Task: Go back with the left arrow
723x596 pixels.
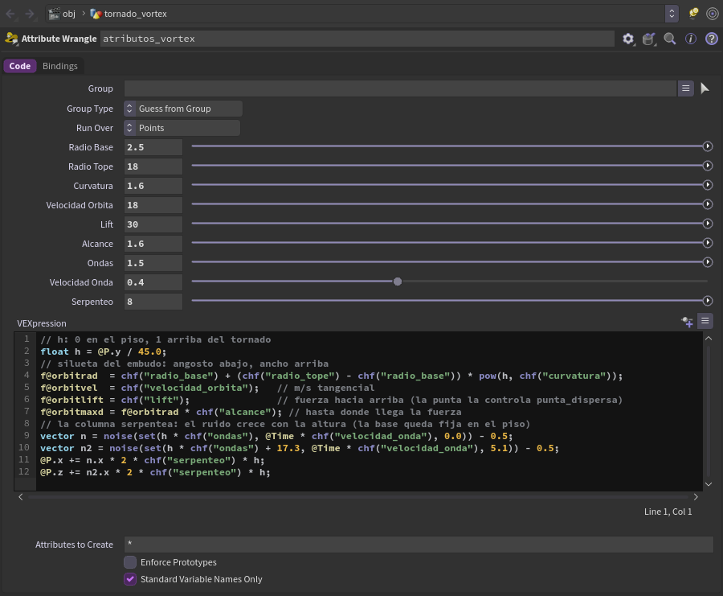Action: coord(10,14)
